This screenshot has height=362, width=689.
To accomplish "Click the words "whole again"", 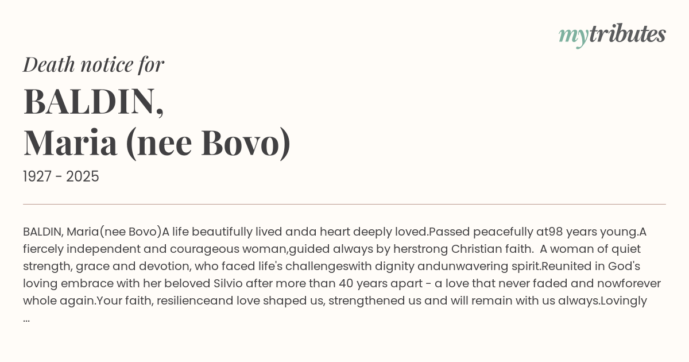I will 59,301.
